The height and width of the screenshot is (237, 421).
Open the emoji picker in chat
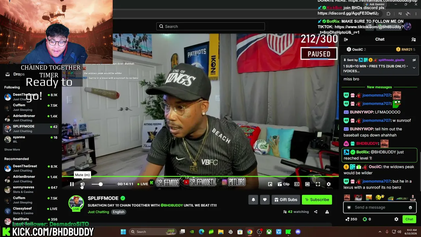pyautogui.click(x=410, y=207)
